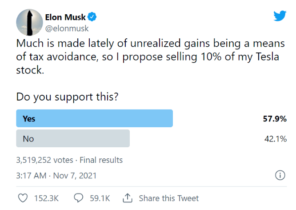Click the heart like icon
Image resolution: width=296 pixels, height=210 pixels.
[22, 198]
